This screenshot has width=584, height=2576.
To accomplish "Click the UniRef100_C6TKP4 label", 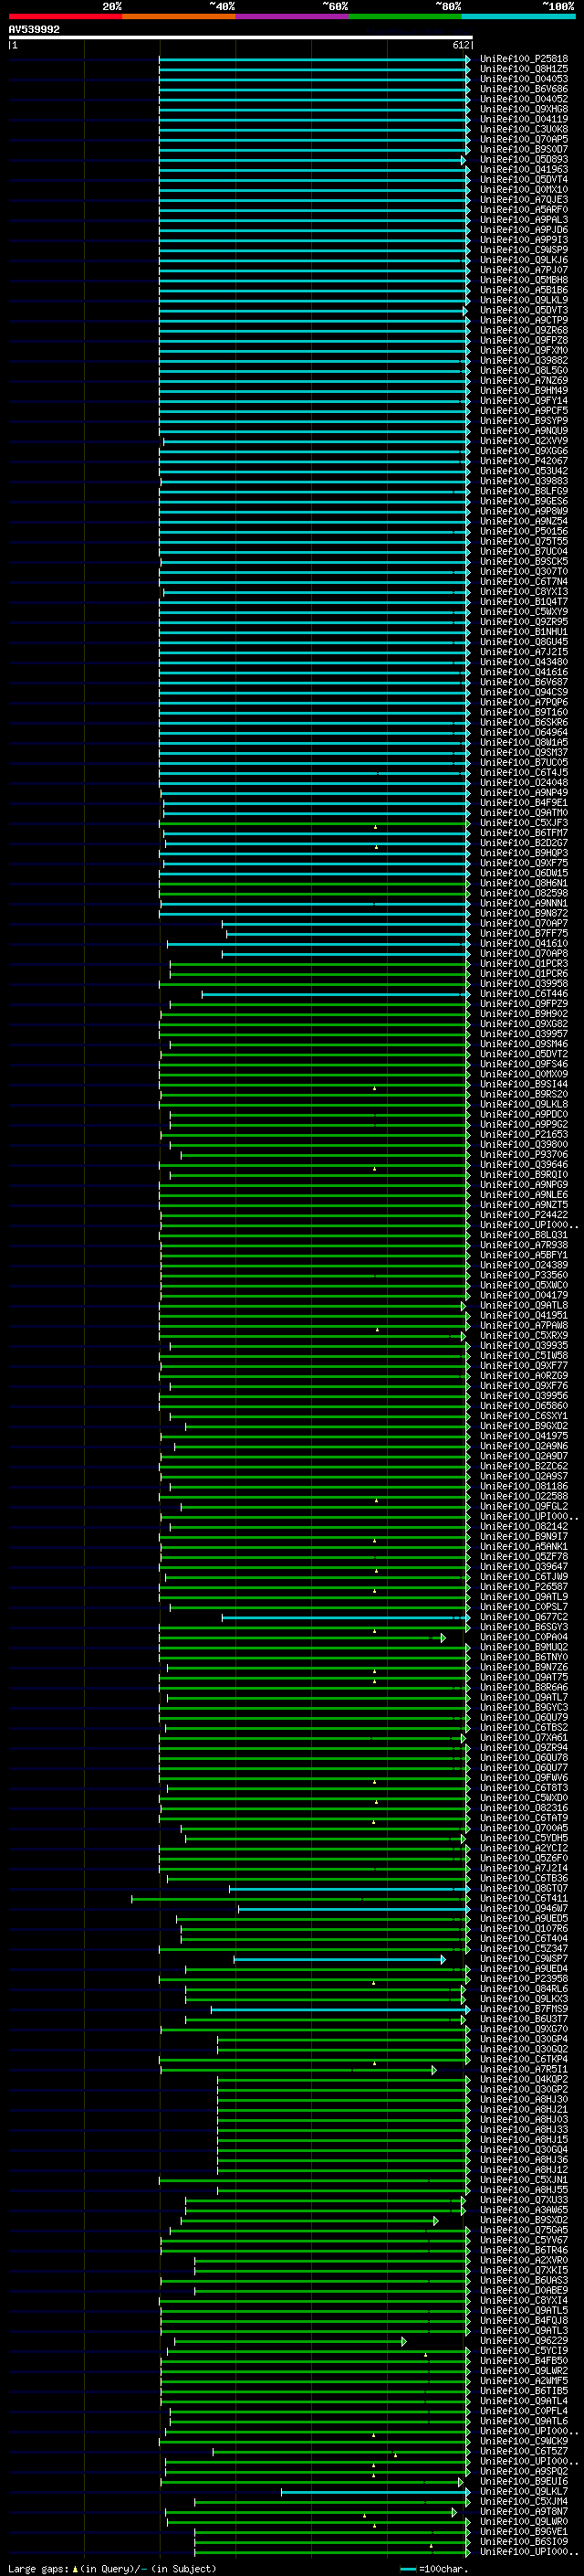I will tap(523, 2061).
